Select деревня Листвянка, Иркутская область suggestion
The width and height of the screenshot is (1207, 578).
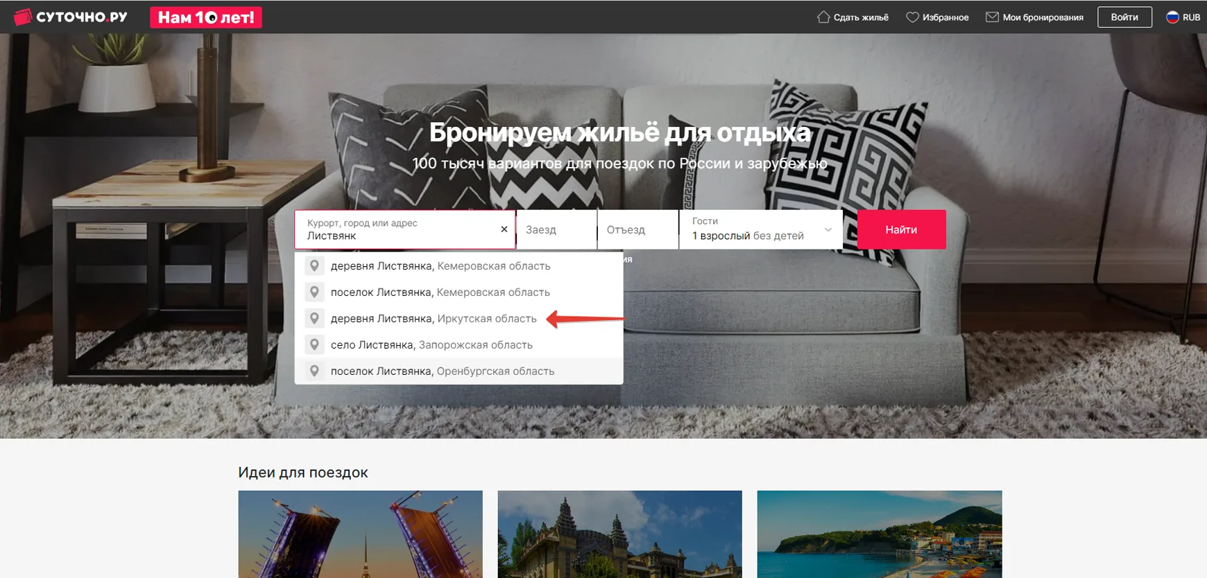pos(459,319)
